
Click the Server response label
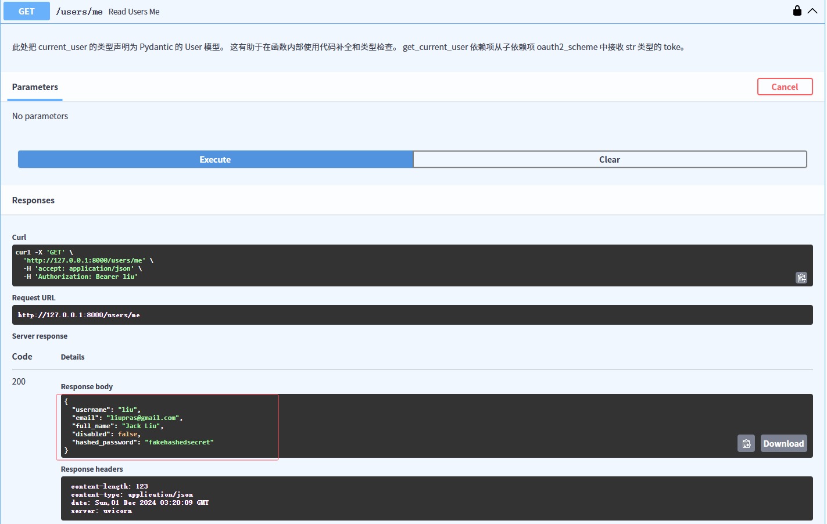pyautogui.click(x=40, y=336)
